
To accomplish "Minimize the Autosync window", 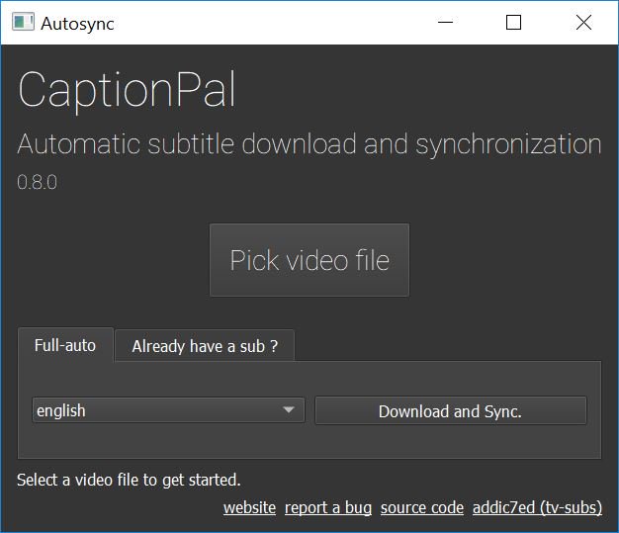I will click(445, 22).
